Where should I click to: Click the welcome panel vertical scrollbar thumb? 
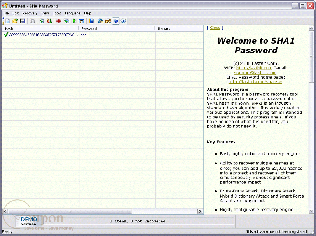point(311,57)
